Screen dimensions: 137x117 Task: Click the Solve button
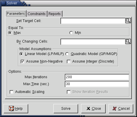(x=66, y=109)
